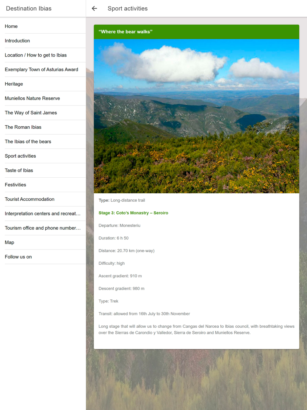The image size is (307, 410).
Task: Choose Sport activities in sidebar
Action: click(43, 156)
